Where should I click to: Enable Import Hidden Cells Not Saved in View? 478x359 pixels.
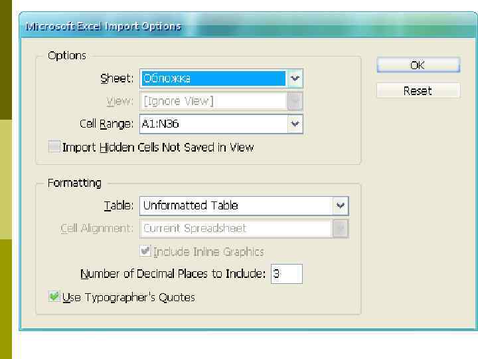[54, 146]
